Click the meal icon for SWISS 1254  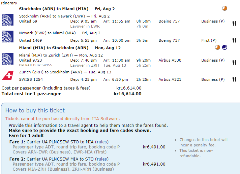tap(234, 79)
